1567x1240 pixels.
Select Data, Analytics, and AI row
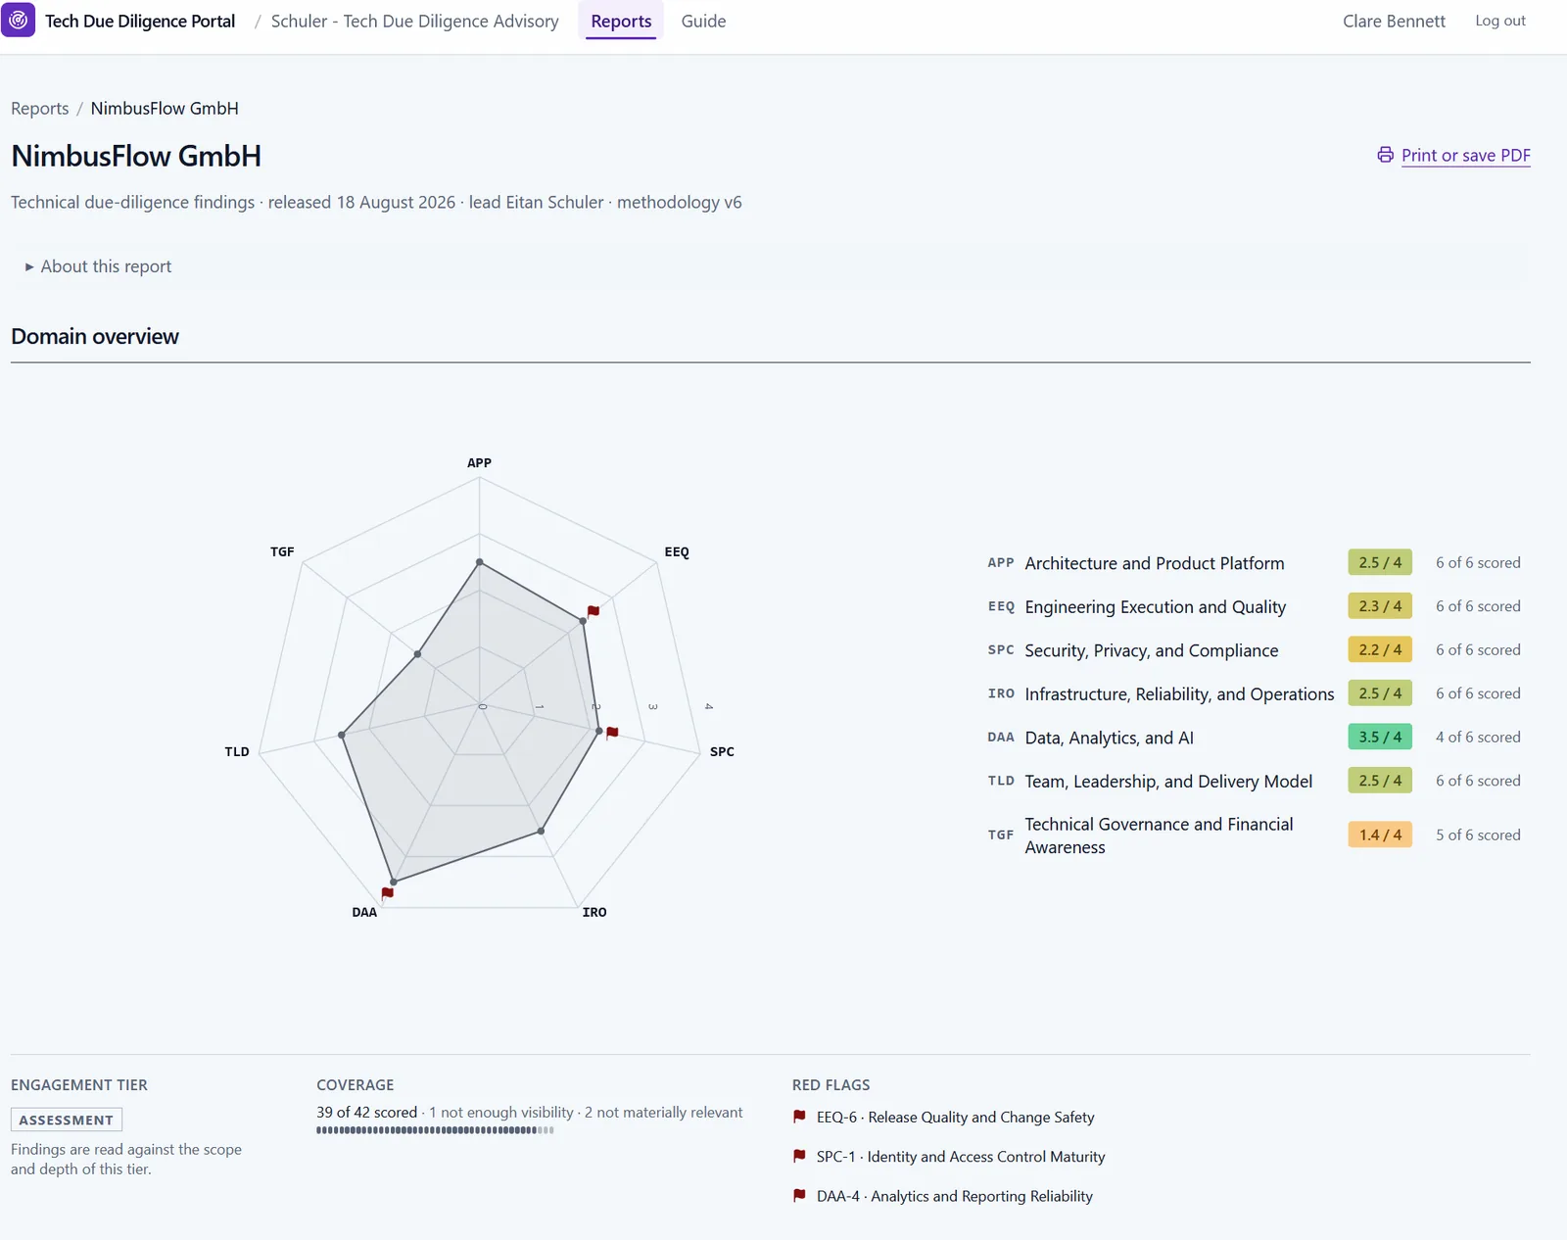pyautogui.click(x=1254, y=737)
